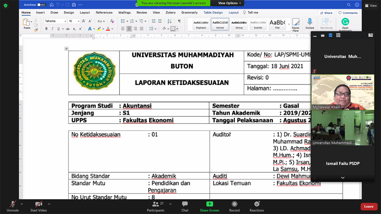Toggle italic formatting

point(52,28)
